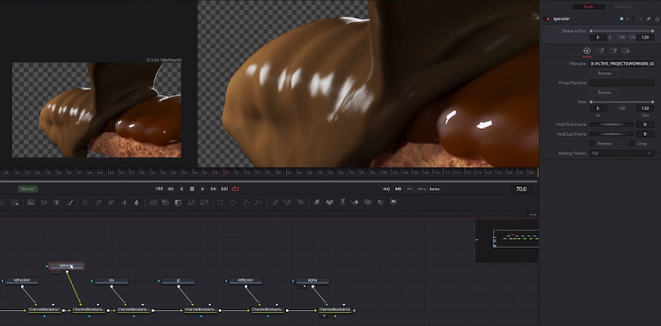Select the Rectangle mask tool
The width and height of the screenshot is (661, 326).
(x=220, y=203)
